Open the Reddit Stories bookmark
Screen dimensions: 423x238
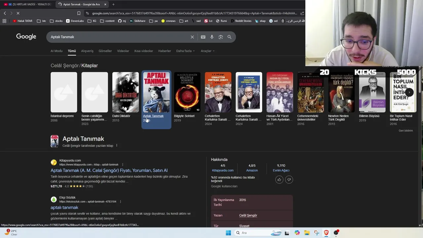(241, 21)
